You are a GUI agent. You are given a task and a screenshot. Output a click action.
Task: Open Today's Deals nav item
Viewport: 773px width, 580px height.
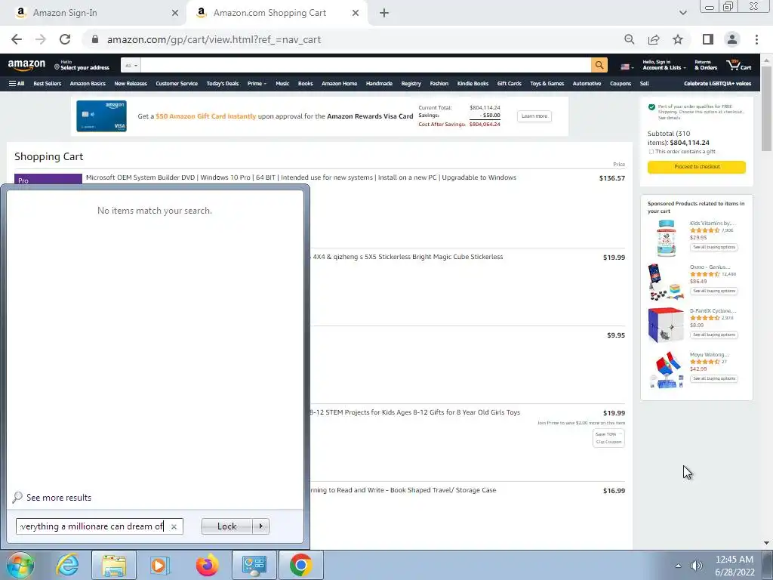[223, 83]
